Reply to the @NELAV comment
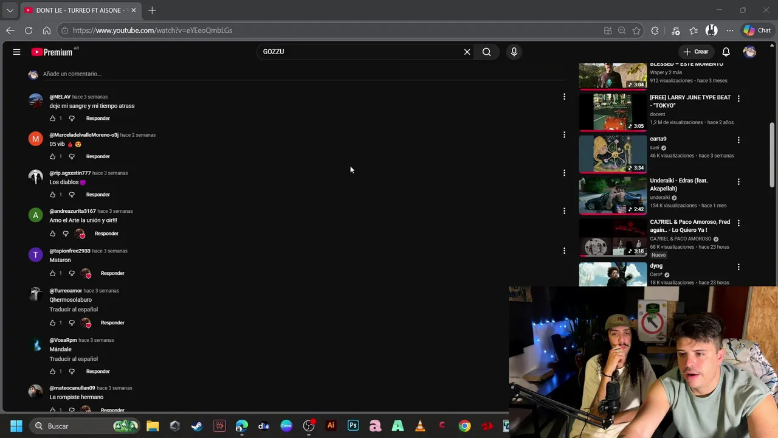Screen dimensions: 778x438 pos(98,118)
